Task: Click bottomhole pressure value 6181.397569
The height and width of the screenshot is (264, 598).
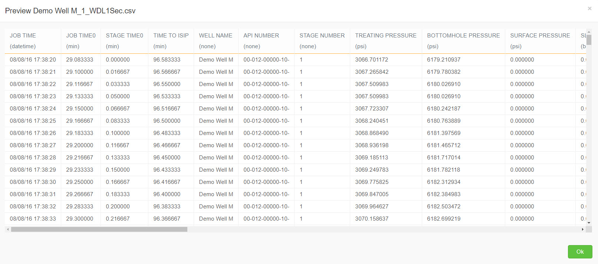Action: 444,133
